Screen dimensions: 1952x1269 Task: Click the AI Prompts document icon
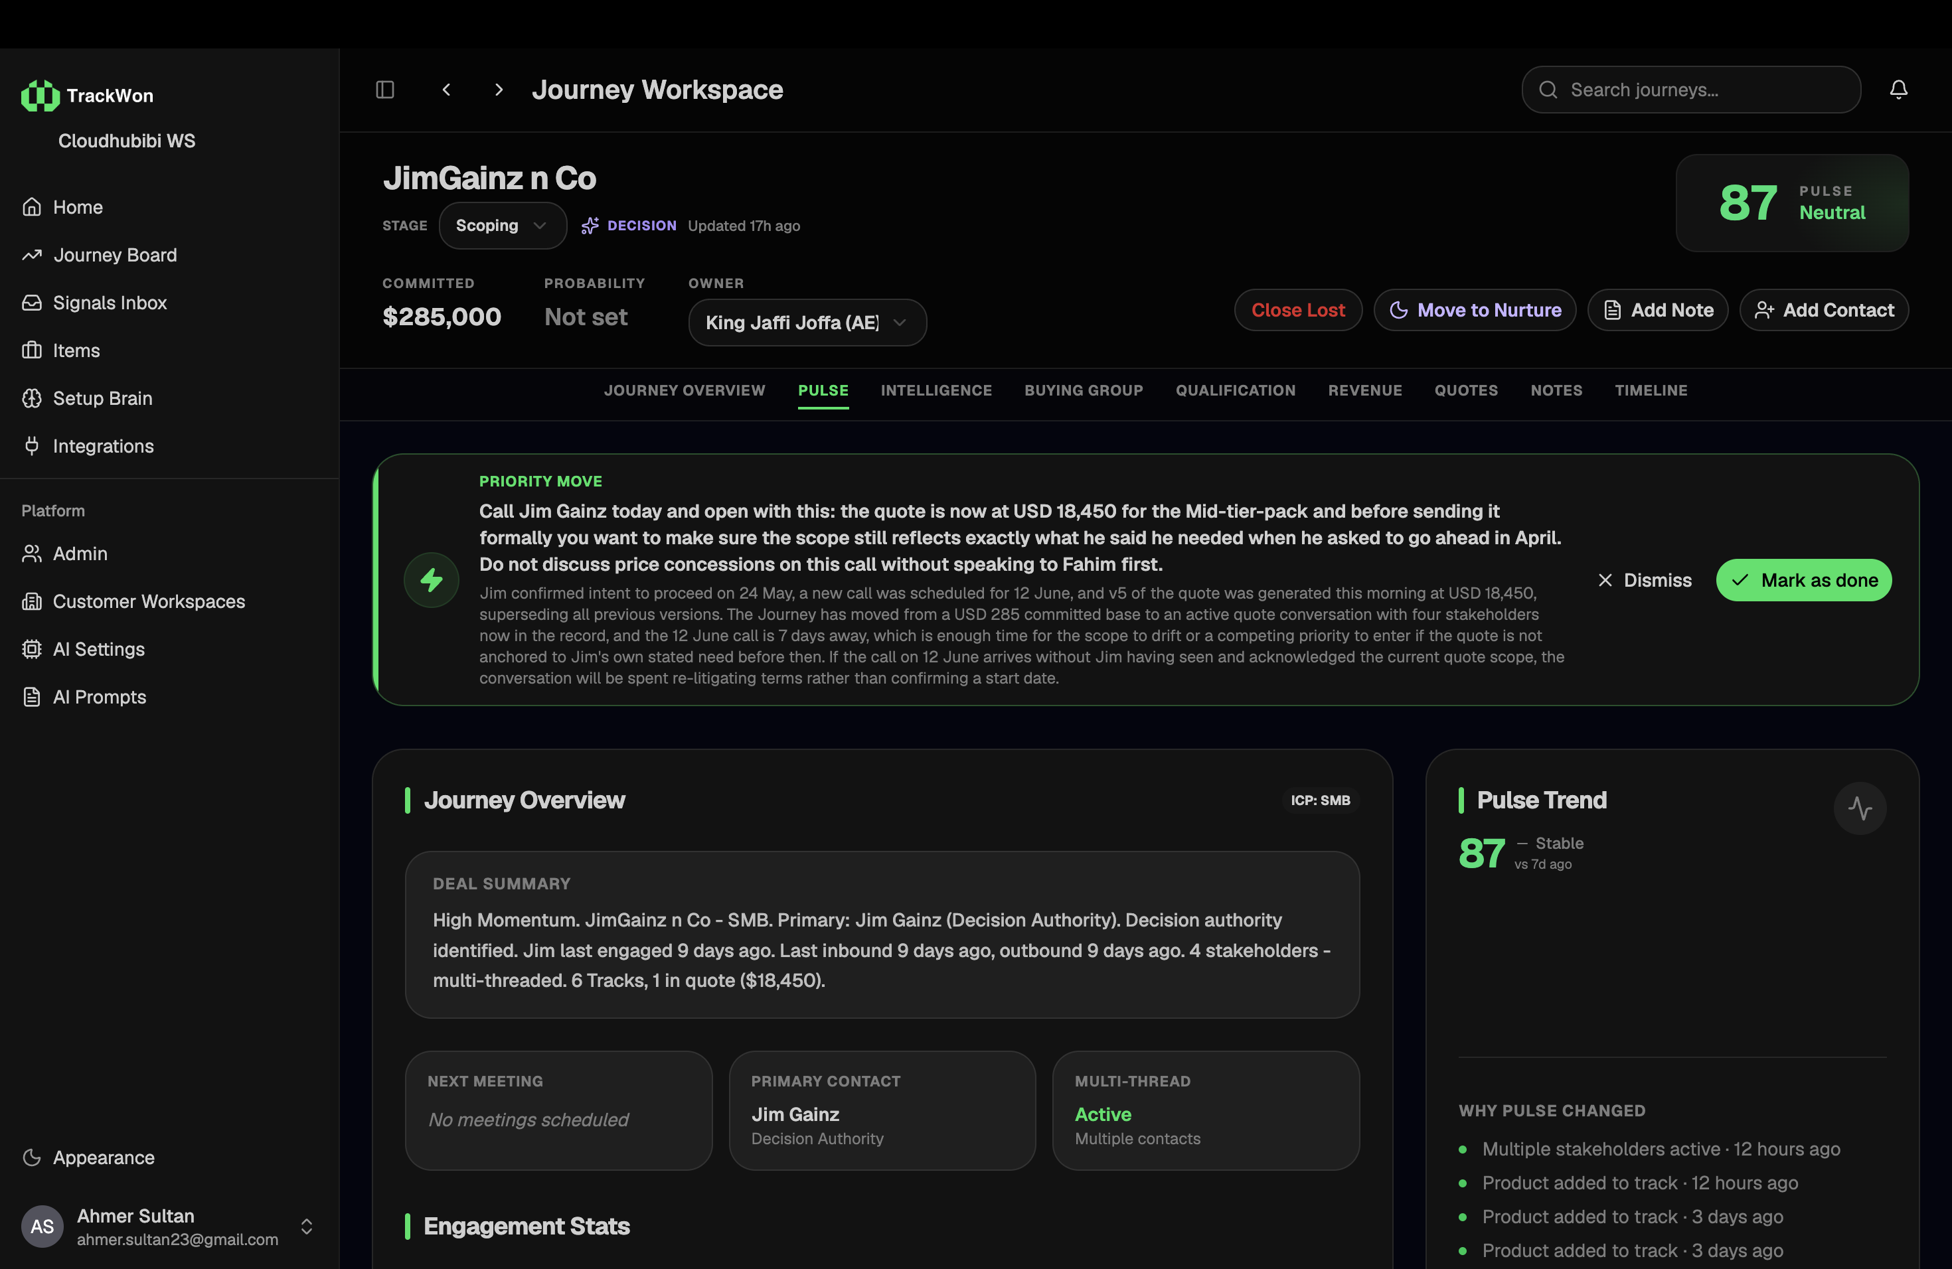click(32, 697)
